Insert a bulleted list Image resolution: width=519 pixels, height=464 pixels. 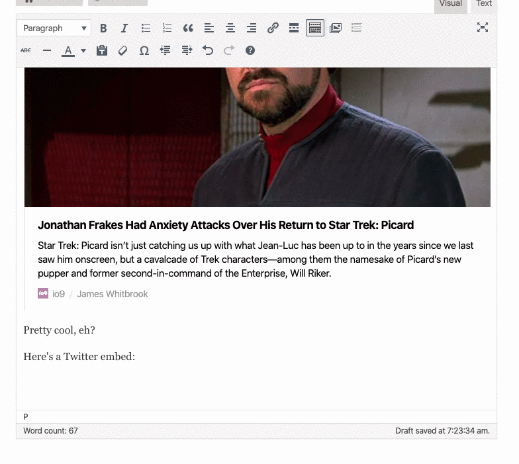(x=146, y=28)
